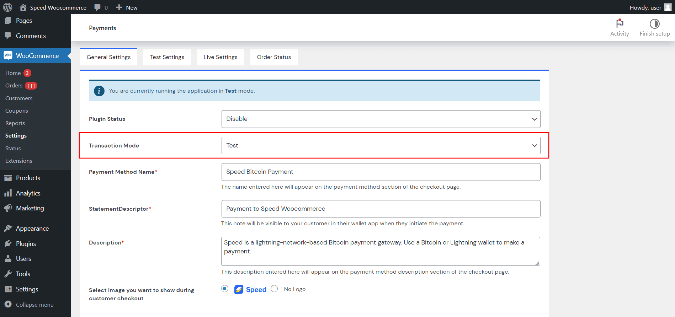Select the Speed logo radio button
This screenshot has height=317, width=675.
[225, 289]
